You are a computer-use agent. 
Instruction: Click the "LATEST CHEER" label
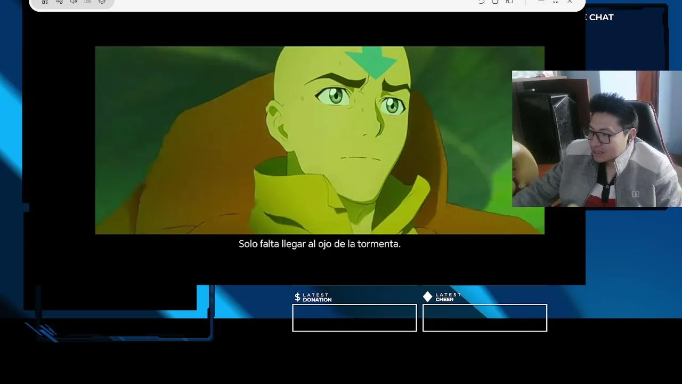pyautogui.click(x=448, y=297)
